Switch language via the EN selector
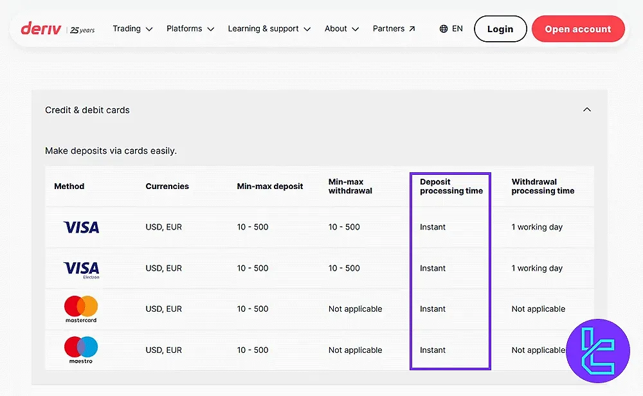 (x=451, y=29)
